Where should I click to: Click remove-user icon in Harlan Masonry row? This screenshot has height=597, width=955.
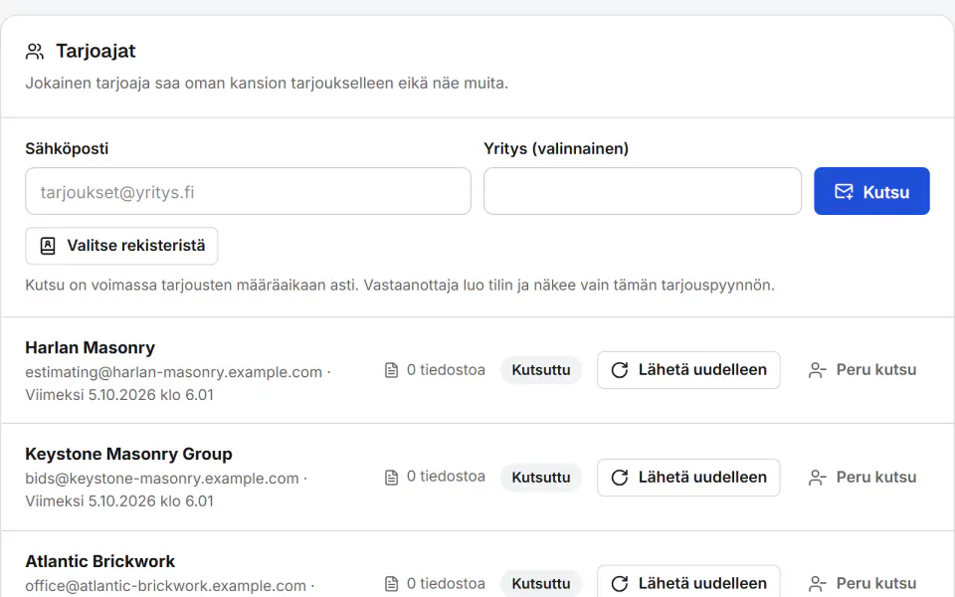tap(818, 370)
